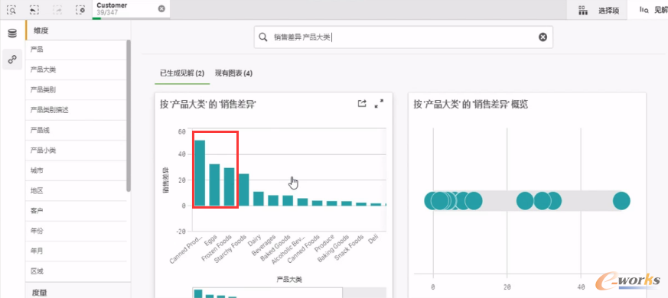This screenshot has width=668, height=298.
Task: Click the chart mini scroll preview
Action: tap(268, 293)
